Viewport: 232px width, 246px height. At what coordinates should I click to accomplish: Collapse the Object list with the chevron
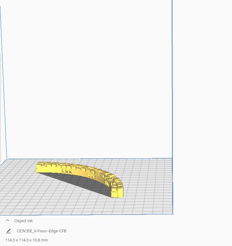[x=7, y=220]
